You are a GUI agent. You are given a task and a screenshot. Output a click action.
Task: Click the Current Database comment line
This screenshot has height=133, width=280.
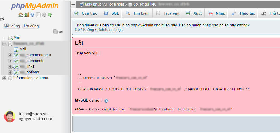coord(113,78)
